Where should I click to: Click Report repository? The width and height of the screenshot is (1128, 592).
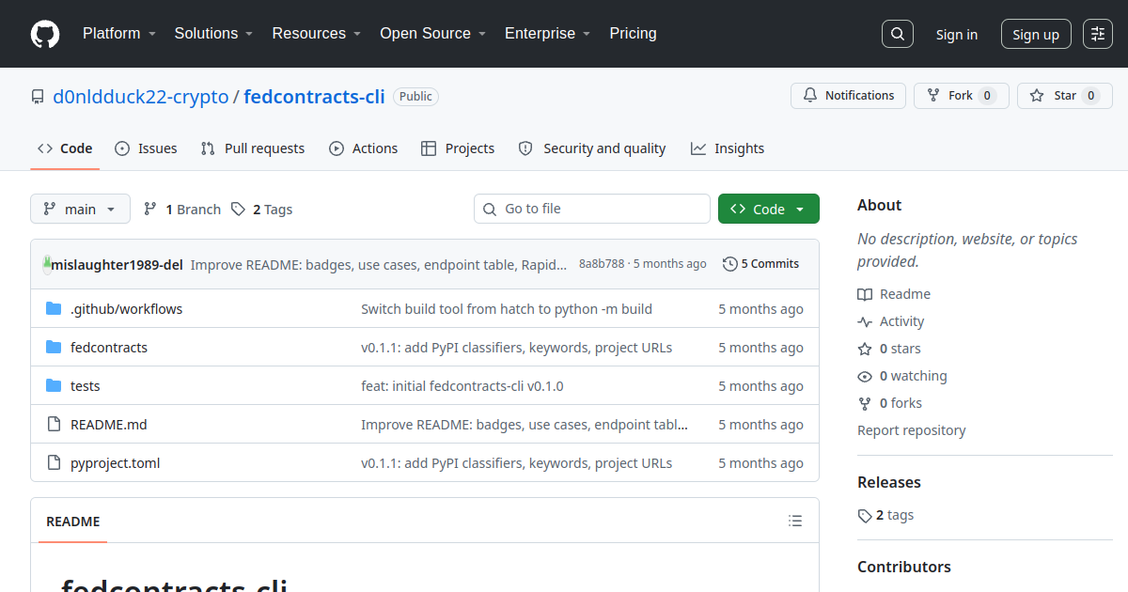coord(912,430)
